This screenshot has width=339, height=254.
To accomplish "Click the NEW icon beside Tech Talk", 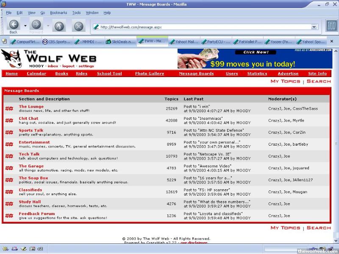I will [x=9, y=156].
